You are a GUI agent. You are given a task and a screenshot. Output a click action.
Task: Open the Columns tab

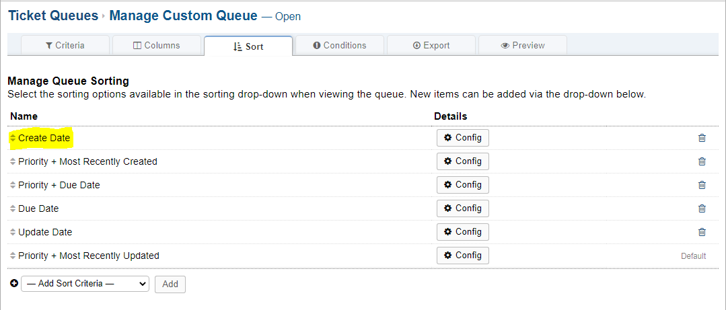157,45
